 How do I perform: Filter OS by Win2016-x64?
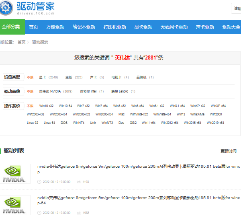pos(192,123)
